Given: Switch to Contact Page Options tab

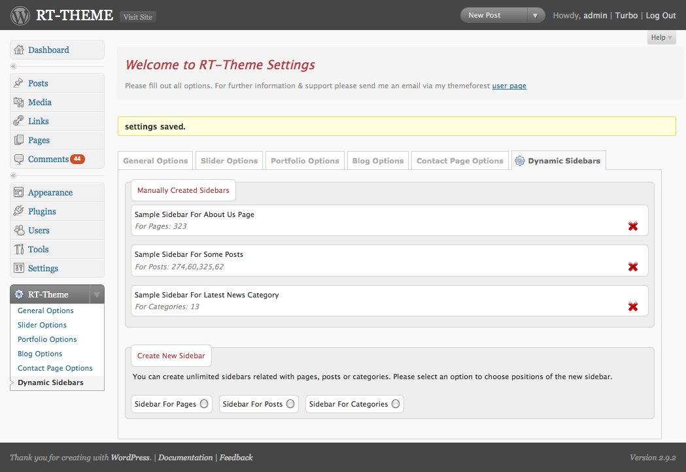Looking at the screenshot, I should point(460,161).
